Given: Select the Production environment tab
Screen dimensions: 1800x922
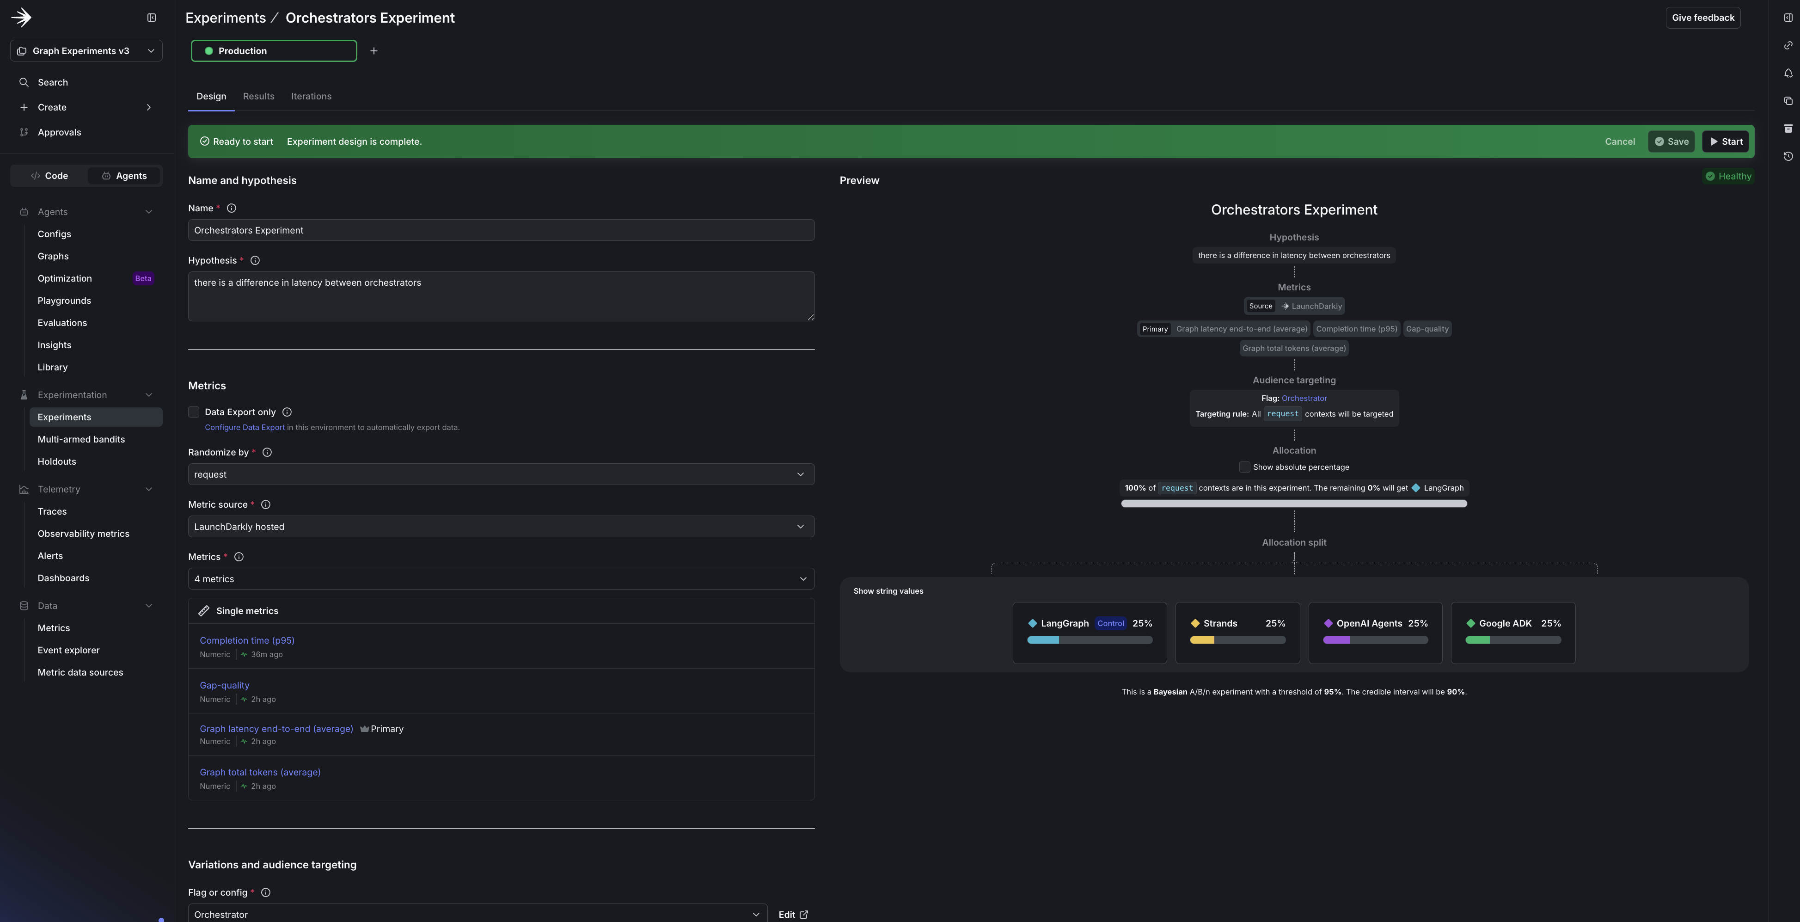Looking at the screenshot, I should (x=274, y=51).
